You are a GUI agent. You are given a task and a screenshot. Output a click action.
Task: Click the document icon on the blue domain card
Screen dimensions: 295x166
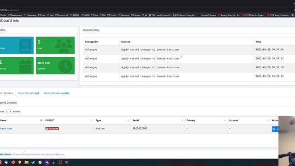point(25,46)
